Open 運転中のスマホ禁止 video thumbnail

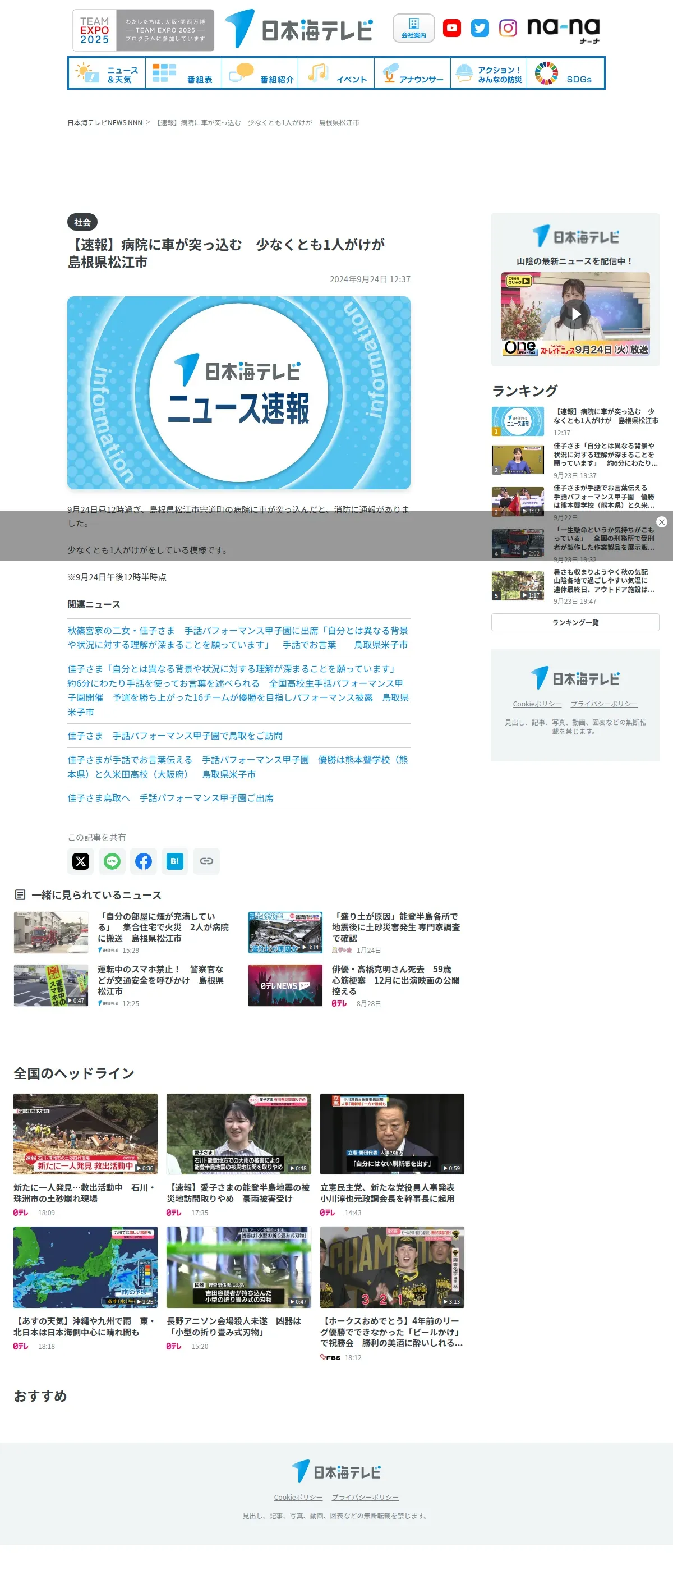51,985
